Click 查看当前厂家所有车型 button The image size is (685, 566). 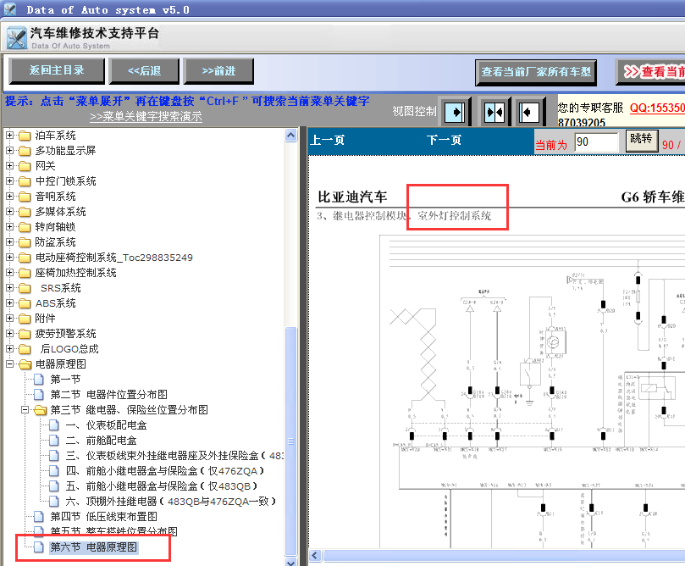pos(536,72)
